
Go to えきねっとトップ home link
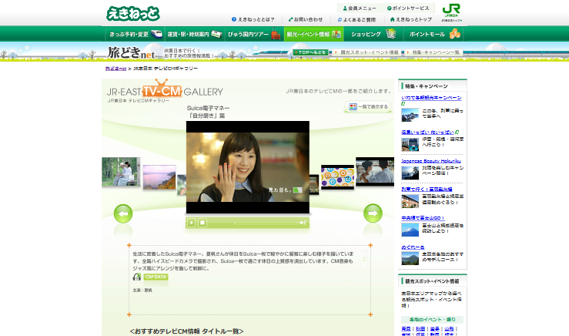tap(411, 19)
